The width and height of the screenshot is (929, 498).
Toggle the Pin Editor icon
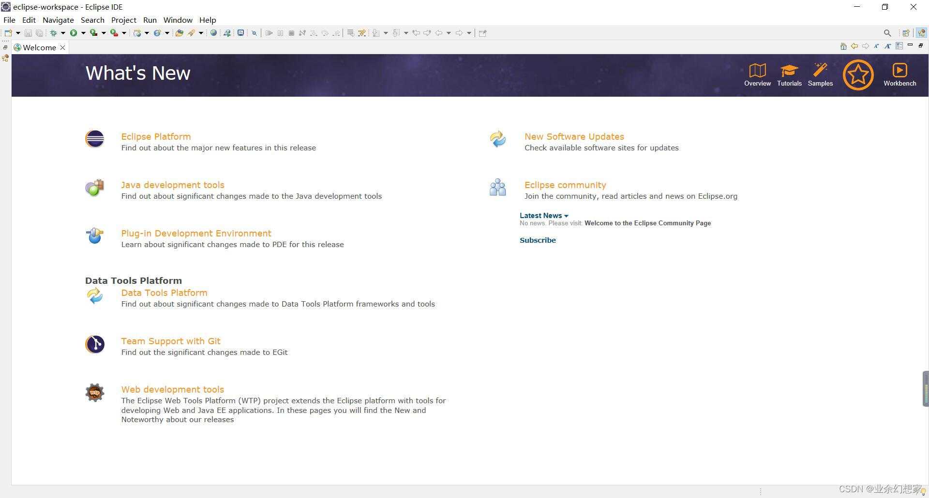click(482, 33)
